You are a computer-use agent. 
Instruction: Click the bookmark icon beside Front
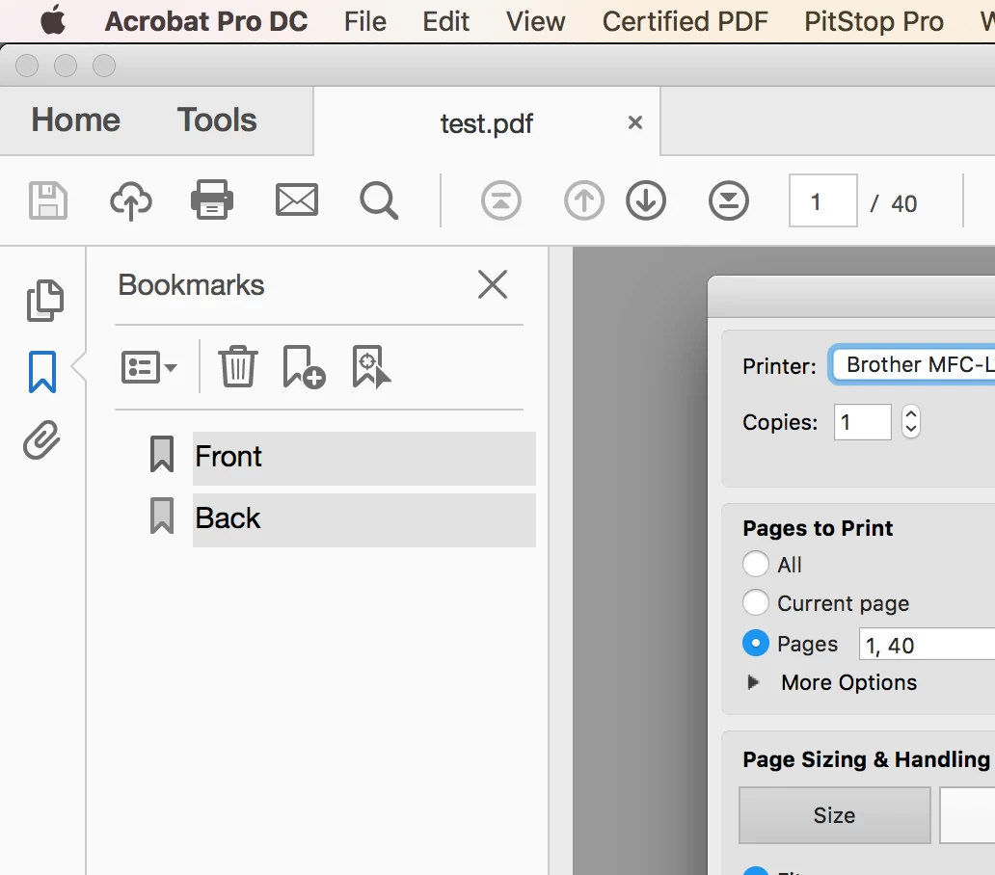[x=162, y=454]
